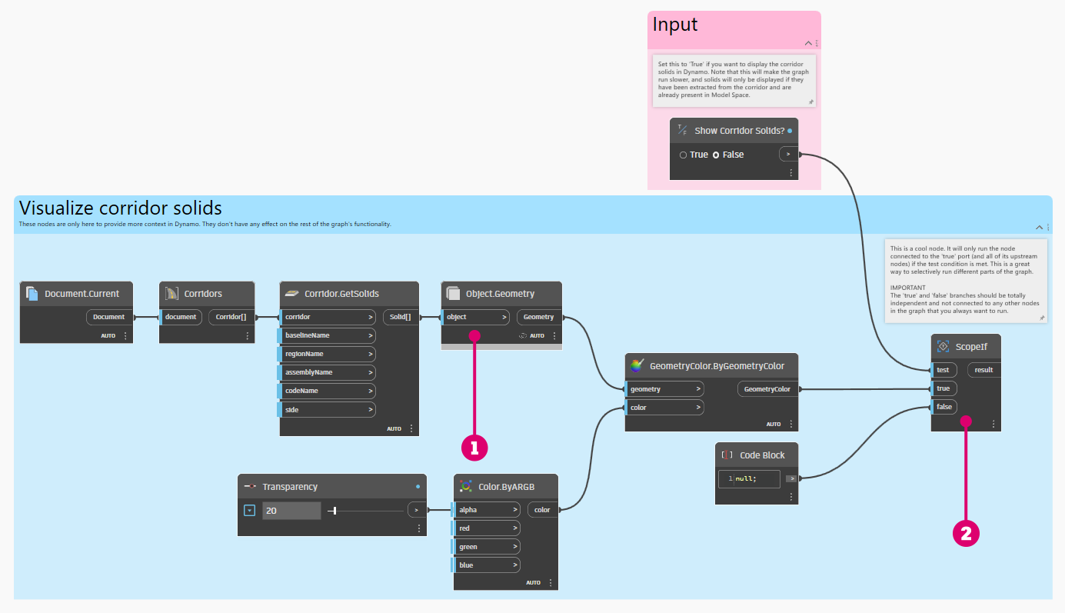
Task: Click the Color.ByARGB node icon
Action: pos(465,486)
